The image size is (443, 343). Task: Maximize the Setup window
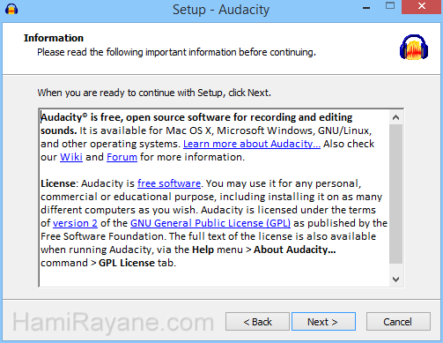(390, 6)
